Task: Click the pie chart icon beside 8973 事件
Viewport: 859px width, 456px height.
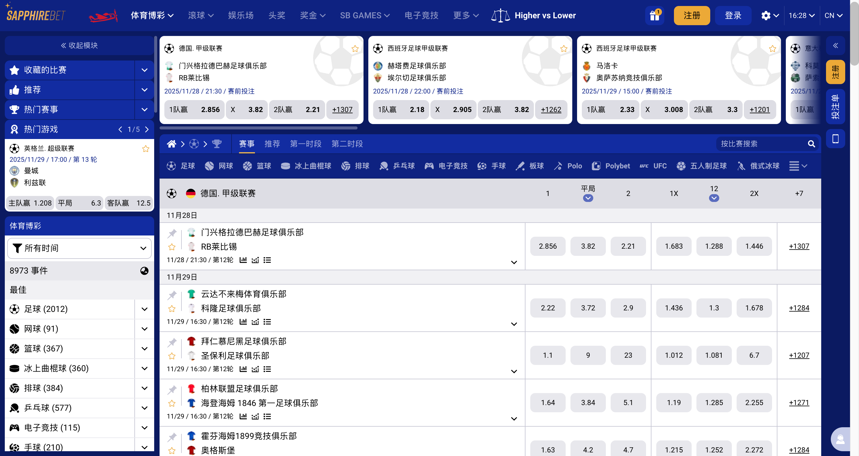Action: point(144,271)
